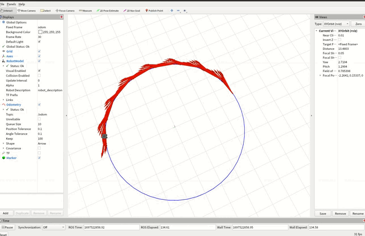This screenshot has width=365, height=236.
Task: Click the plus icon in the toolbar
Action: coord(172,10)
